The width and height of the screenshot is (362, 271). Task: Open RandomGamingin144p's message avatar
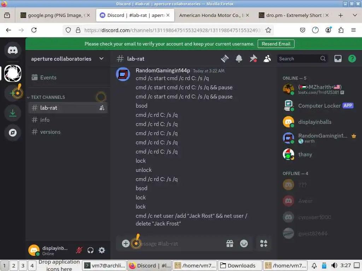click(x=123, y=74)
